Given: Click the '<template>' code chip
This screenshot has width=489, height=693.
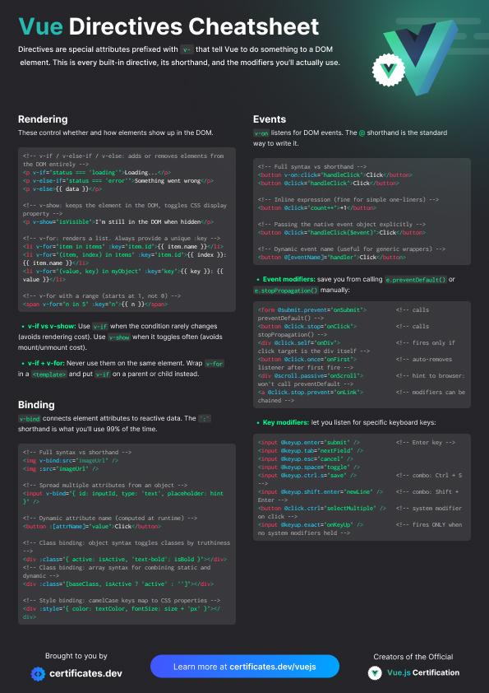Looking at the screenshot, I should (x=49, y=374).
